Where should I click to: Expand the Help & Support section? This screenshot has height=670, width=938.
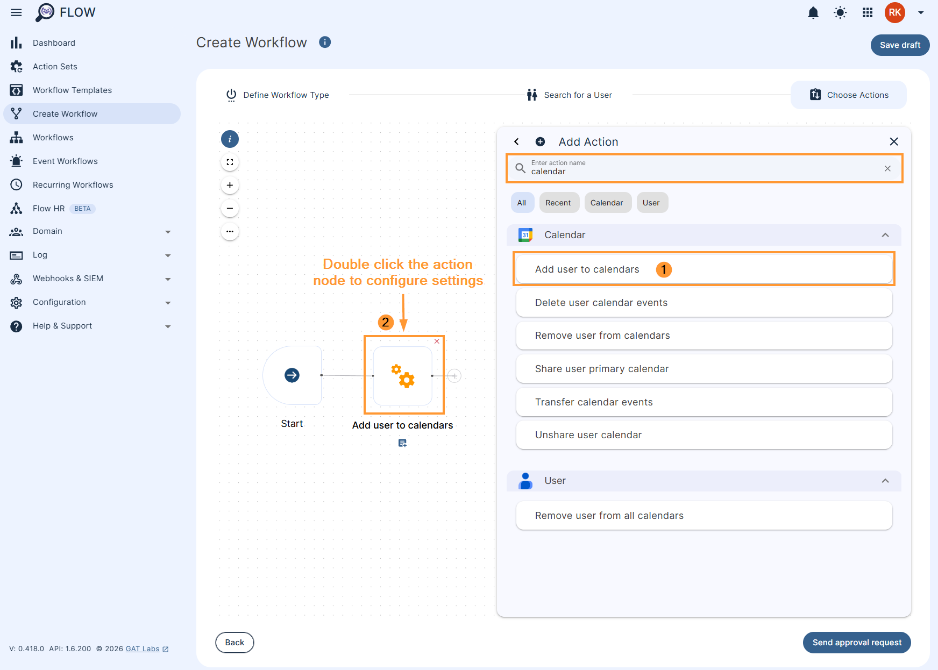click(168, 326)
